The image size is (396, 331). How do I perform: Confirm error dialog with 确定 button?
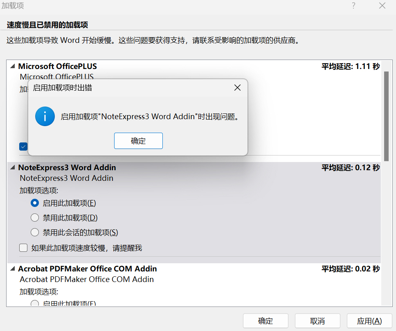click(x=138, y=141)
